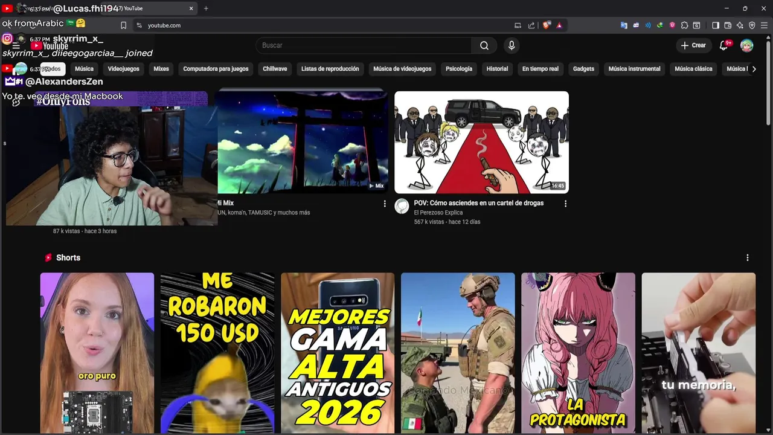The width and height of the screenshot is (773, 435).
Task: Open the pink shield extension icon
Action: coord(672,25)
